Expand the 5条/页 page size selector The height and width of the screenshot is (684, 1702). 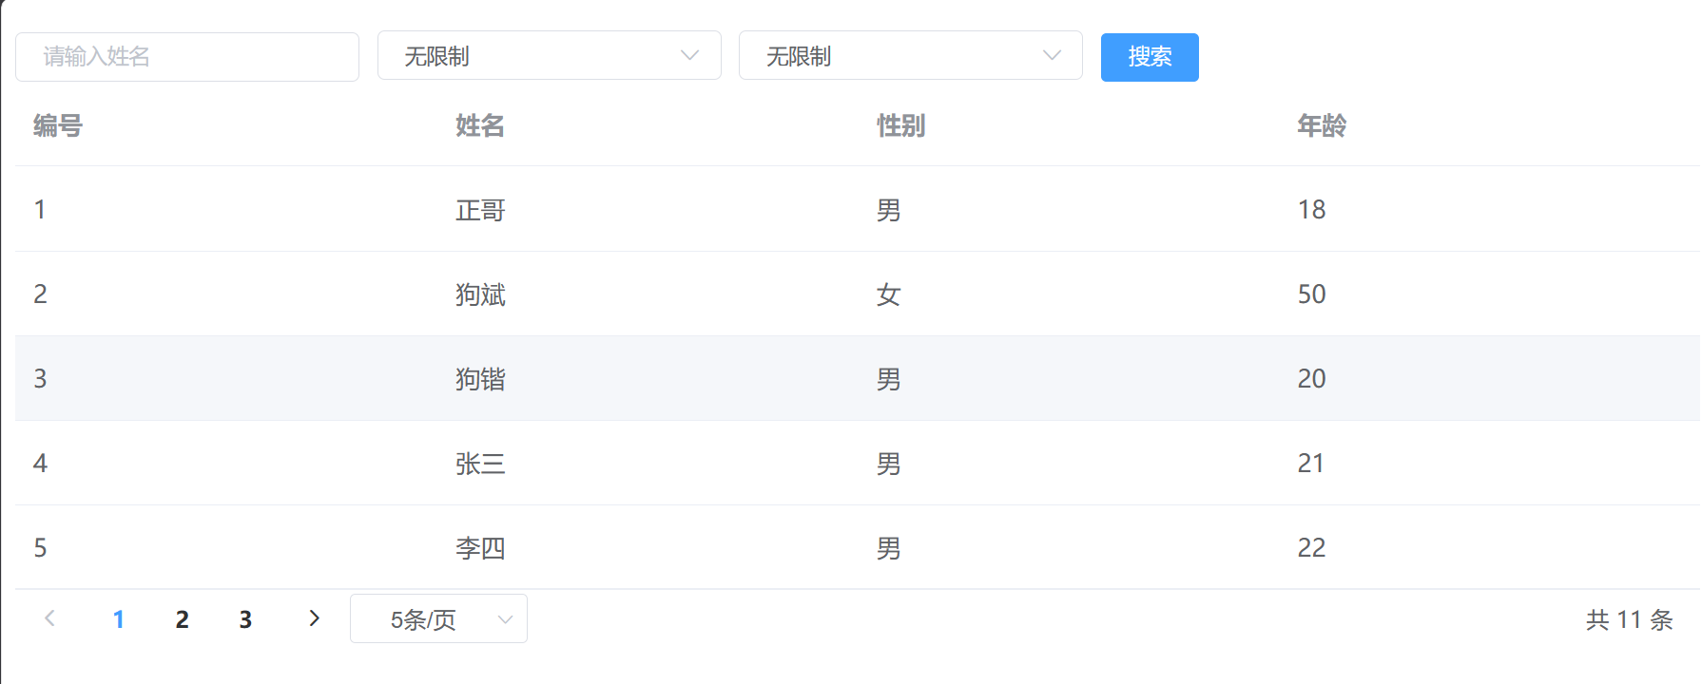(x=438, y=619)
